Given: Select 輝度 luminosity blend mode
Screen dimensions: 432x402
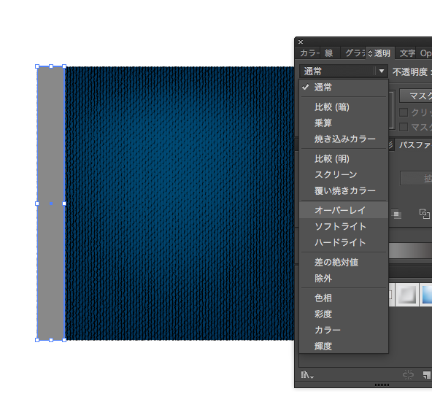Looking at the screenshot, I should tap(344, 346).
